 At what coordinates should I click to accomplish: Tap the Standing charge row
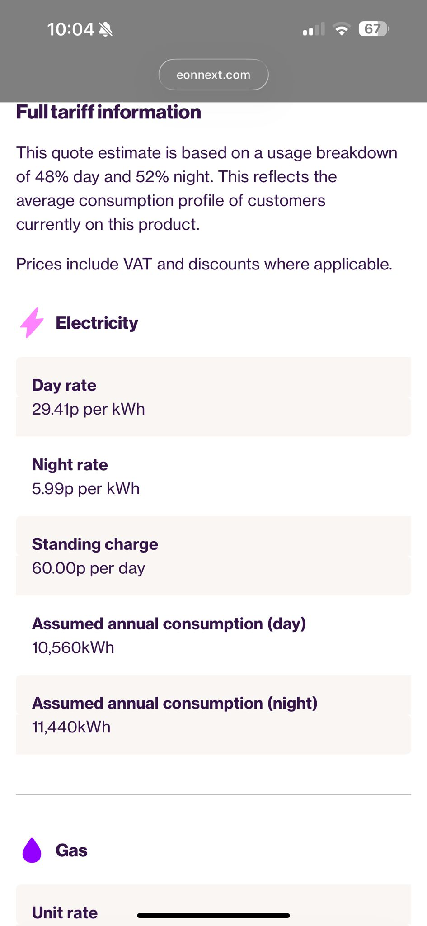(x=213, y=556)
